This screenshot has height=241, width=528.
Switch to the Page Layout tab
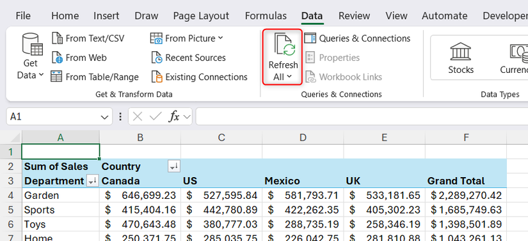[201, 16]
